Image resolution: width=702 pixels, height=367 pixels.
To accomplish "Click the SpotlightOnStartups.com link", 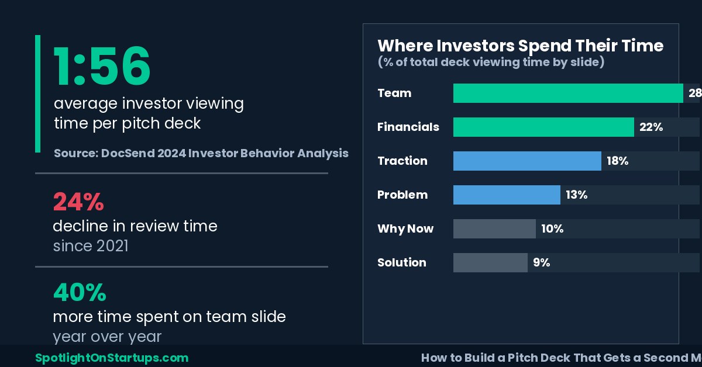I will point(112,358).
